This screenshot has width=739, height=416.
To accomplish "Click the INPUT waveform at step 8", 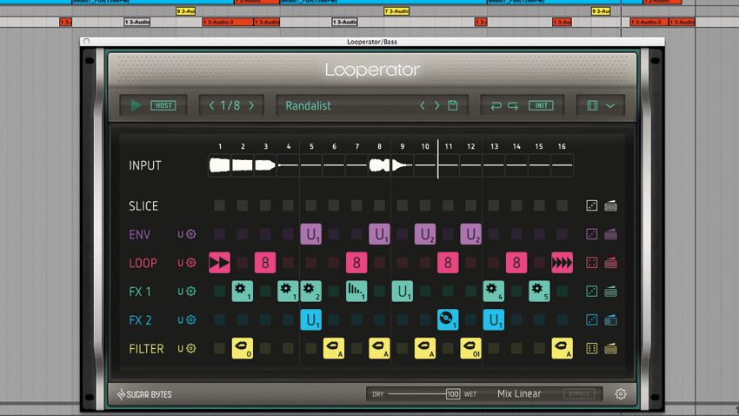I will [379, 165].
